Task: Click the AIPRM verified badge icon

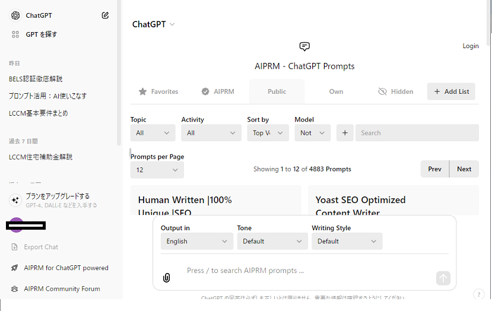Action: click(x=205, y=91)
